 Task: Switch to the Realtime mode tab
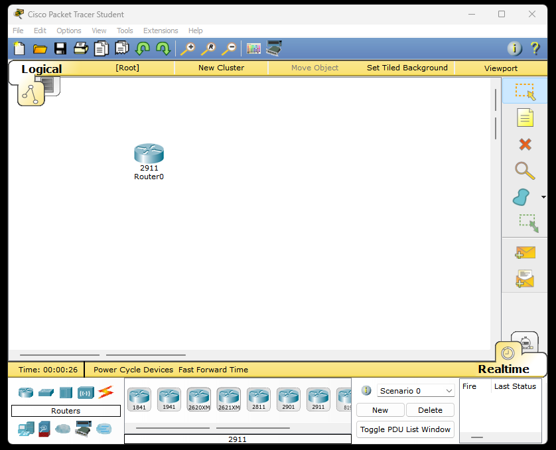tap(504, 369)
